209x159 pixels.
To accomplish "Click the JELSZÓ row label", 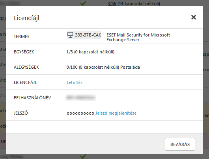I will click(21, 113).
